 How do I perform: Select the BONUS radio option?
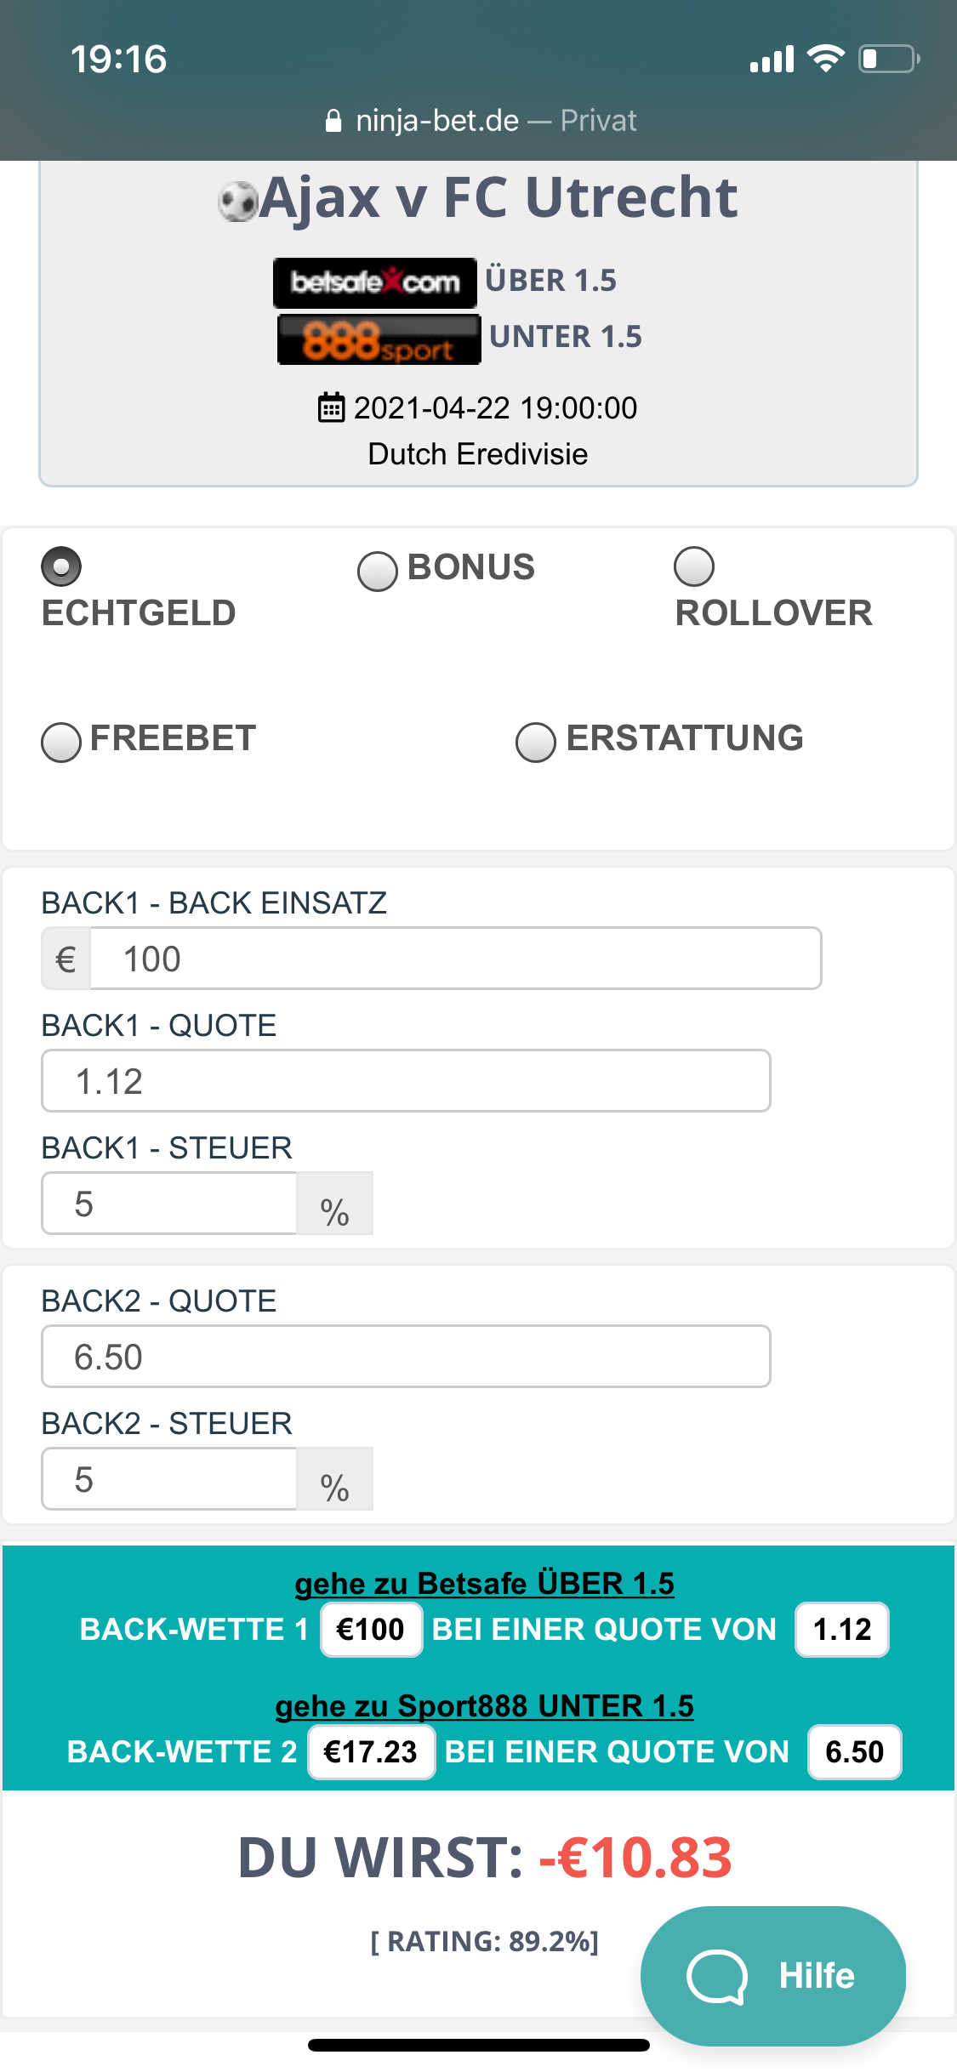point(378,572)
